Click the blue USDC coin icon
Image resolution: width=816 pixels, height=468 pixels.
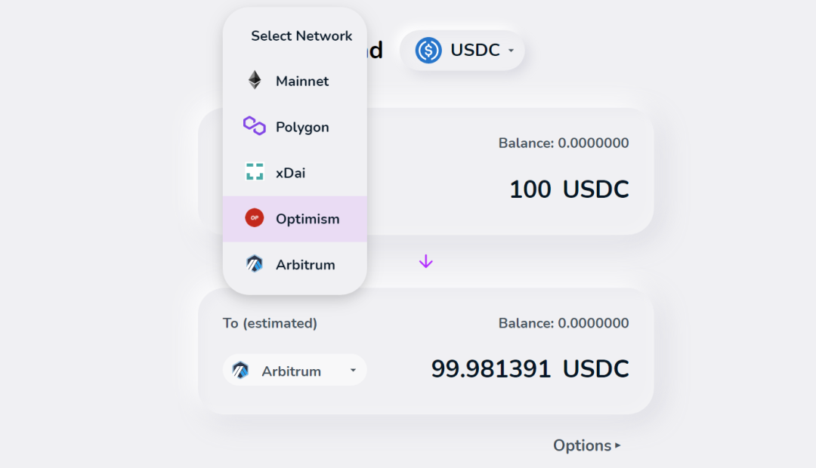click(428, 51)
